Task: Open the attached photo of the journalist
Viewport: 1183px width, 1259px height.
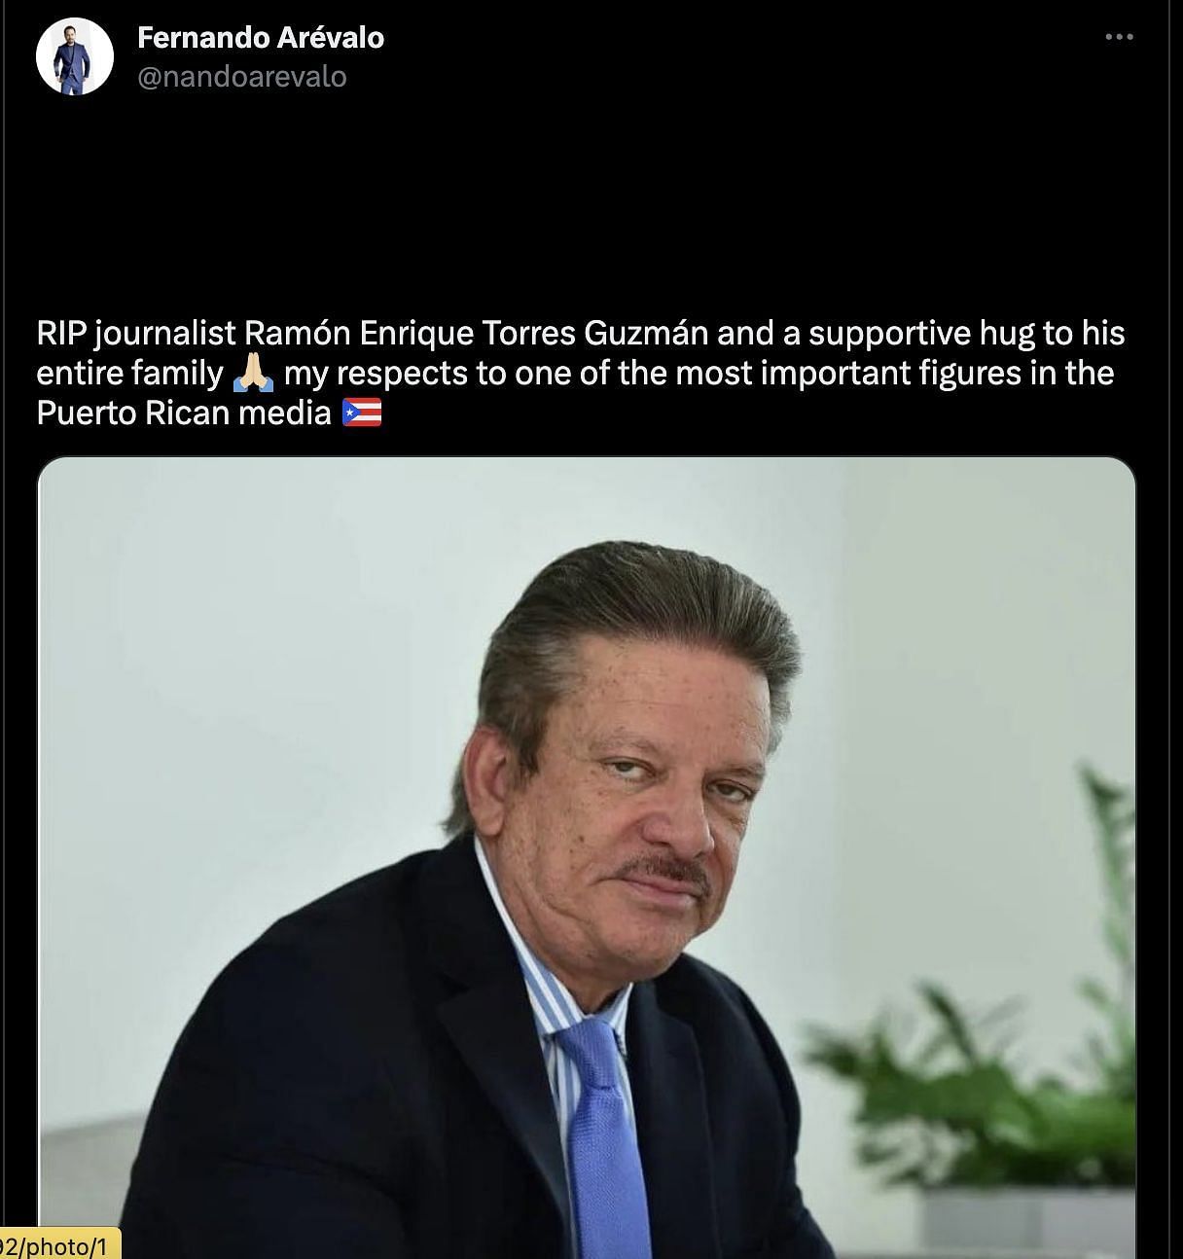Action: (587, 857)
